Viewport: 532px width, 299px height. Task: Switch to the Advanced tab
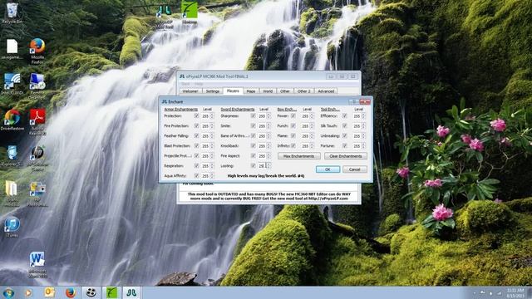326,91
